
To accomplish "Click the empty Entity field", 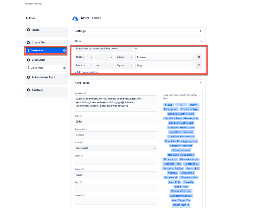I will coord(116,161).
